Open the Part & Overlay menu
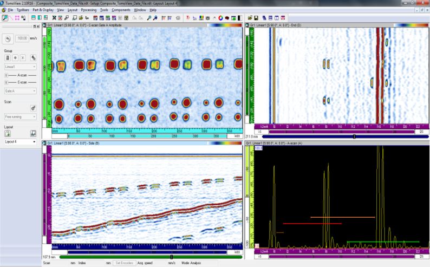430x267 pixels. click(43, 10)
